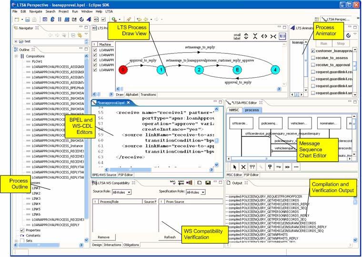Open the Navigator view menu triangle
The height and width of the screenshot is (257, 362).
(86, 34)
